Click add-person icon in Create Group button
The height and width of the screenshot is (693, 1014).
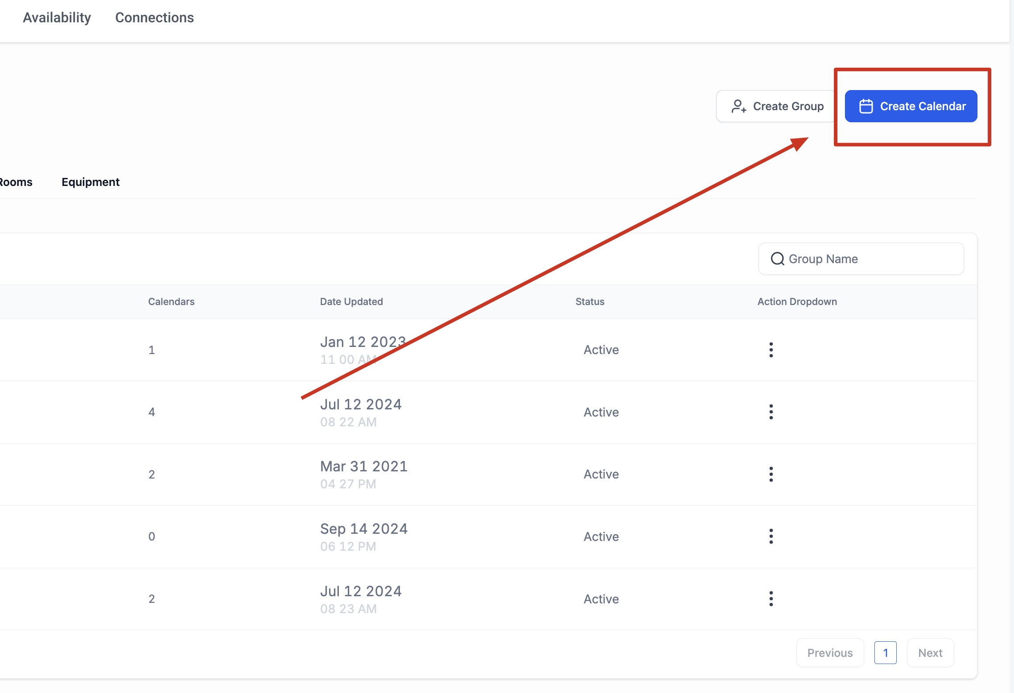(x=738, y=106)
